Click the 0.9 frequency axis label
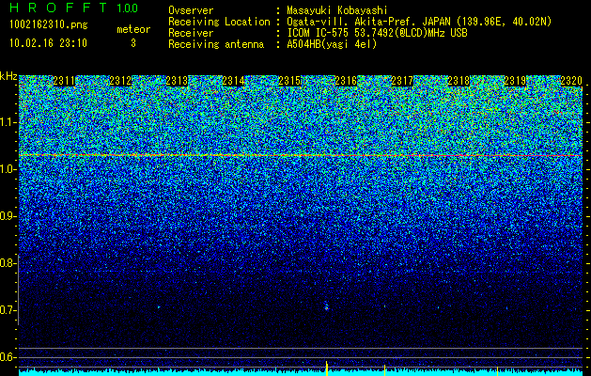The image size is (591, 376). [7, 216]
